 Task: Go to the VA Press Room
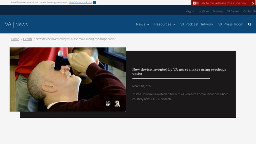pos(230,24)
